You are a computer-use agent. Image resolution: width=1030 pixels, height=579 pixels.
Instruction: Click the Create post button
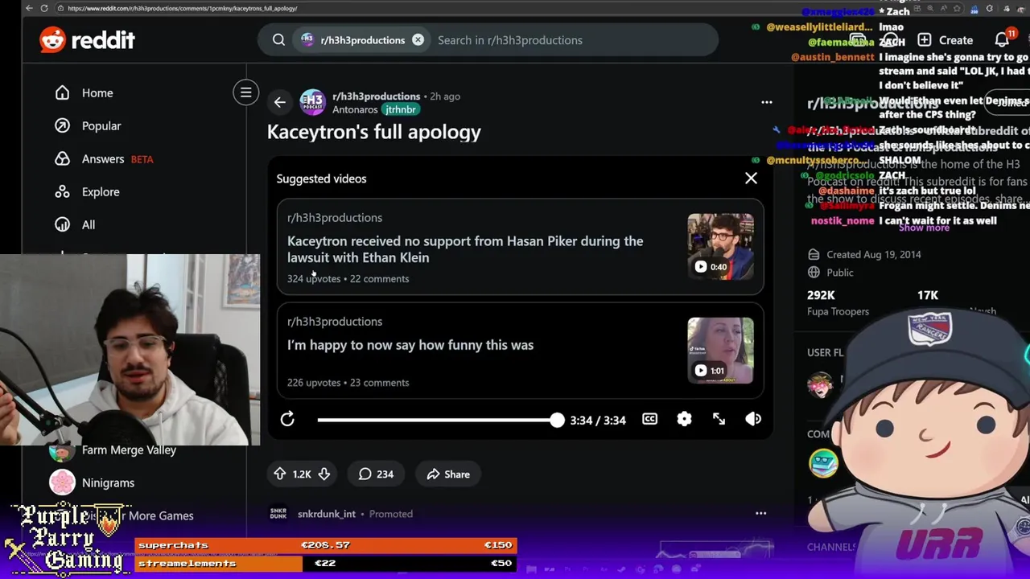946,40
